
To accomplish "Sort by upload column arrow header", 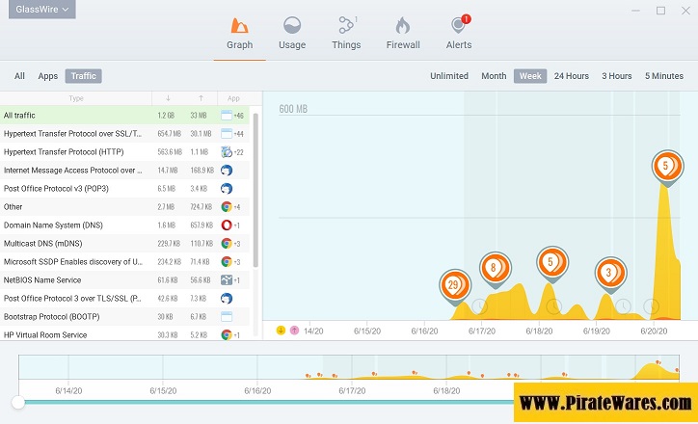I will click(201, 98).
